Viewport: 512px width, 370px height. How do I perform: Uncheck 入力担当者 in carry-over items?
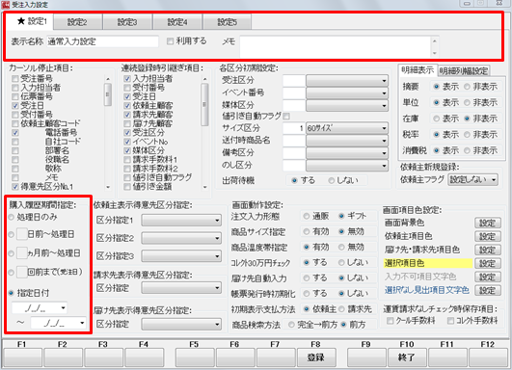(127, 79)
